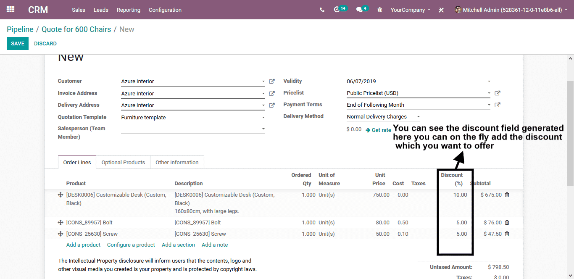Open external link for Customer field
This screenshot has width=574, height=279.
(272, 82)
